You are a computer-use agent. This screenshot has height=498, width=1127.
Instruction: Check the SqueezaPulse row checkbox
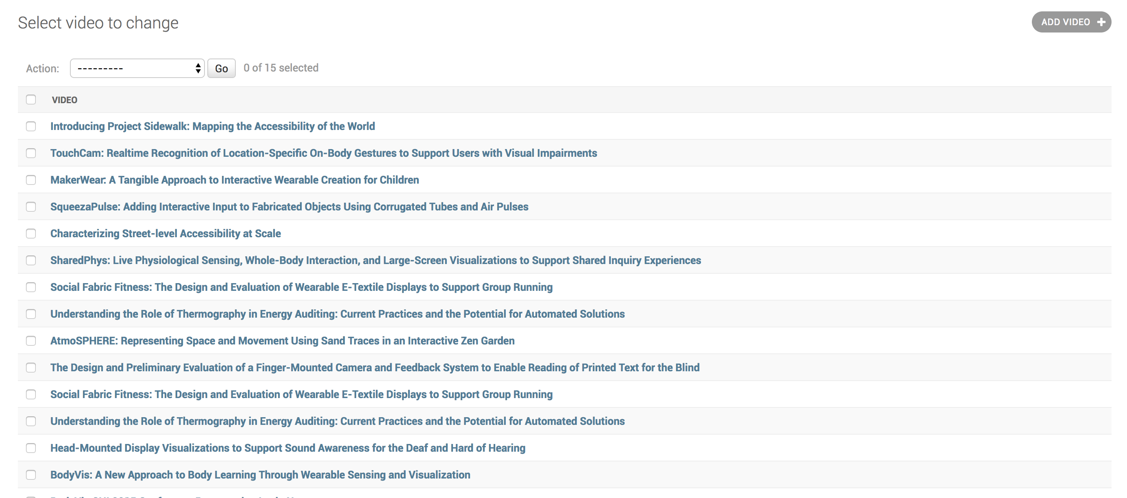point(30,207)
